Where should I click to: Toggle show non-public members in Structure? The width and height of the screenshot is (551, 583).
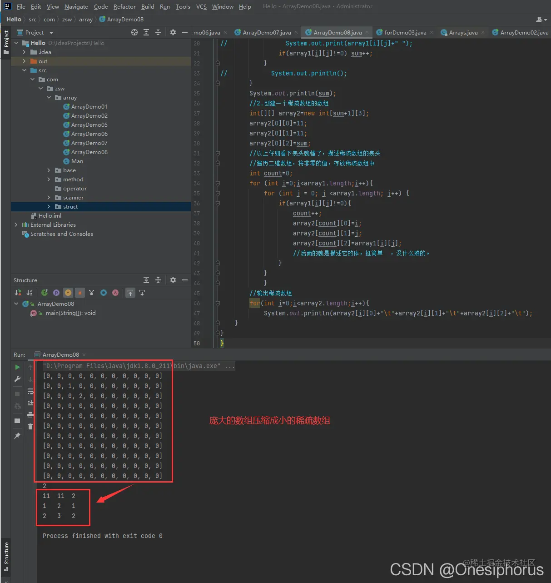click(x=80, y=293)
